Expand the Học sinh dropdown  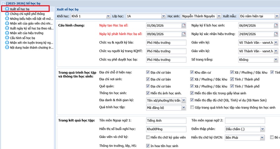point(219,16)
